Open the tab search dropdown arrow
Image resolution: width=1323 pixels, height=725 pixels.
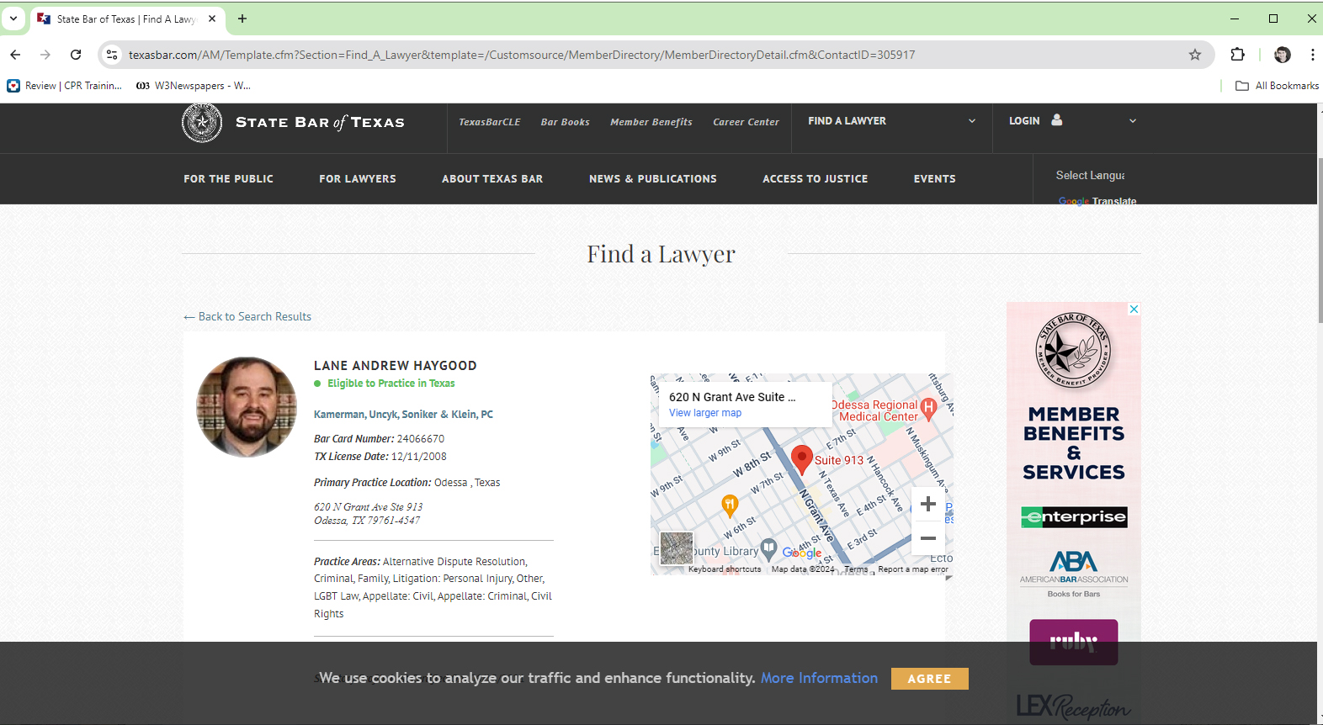13,19
